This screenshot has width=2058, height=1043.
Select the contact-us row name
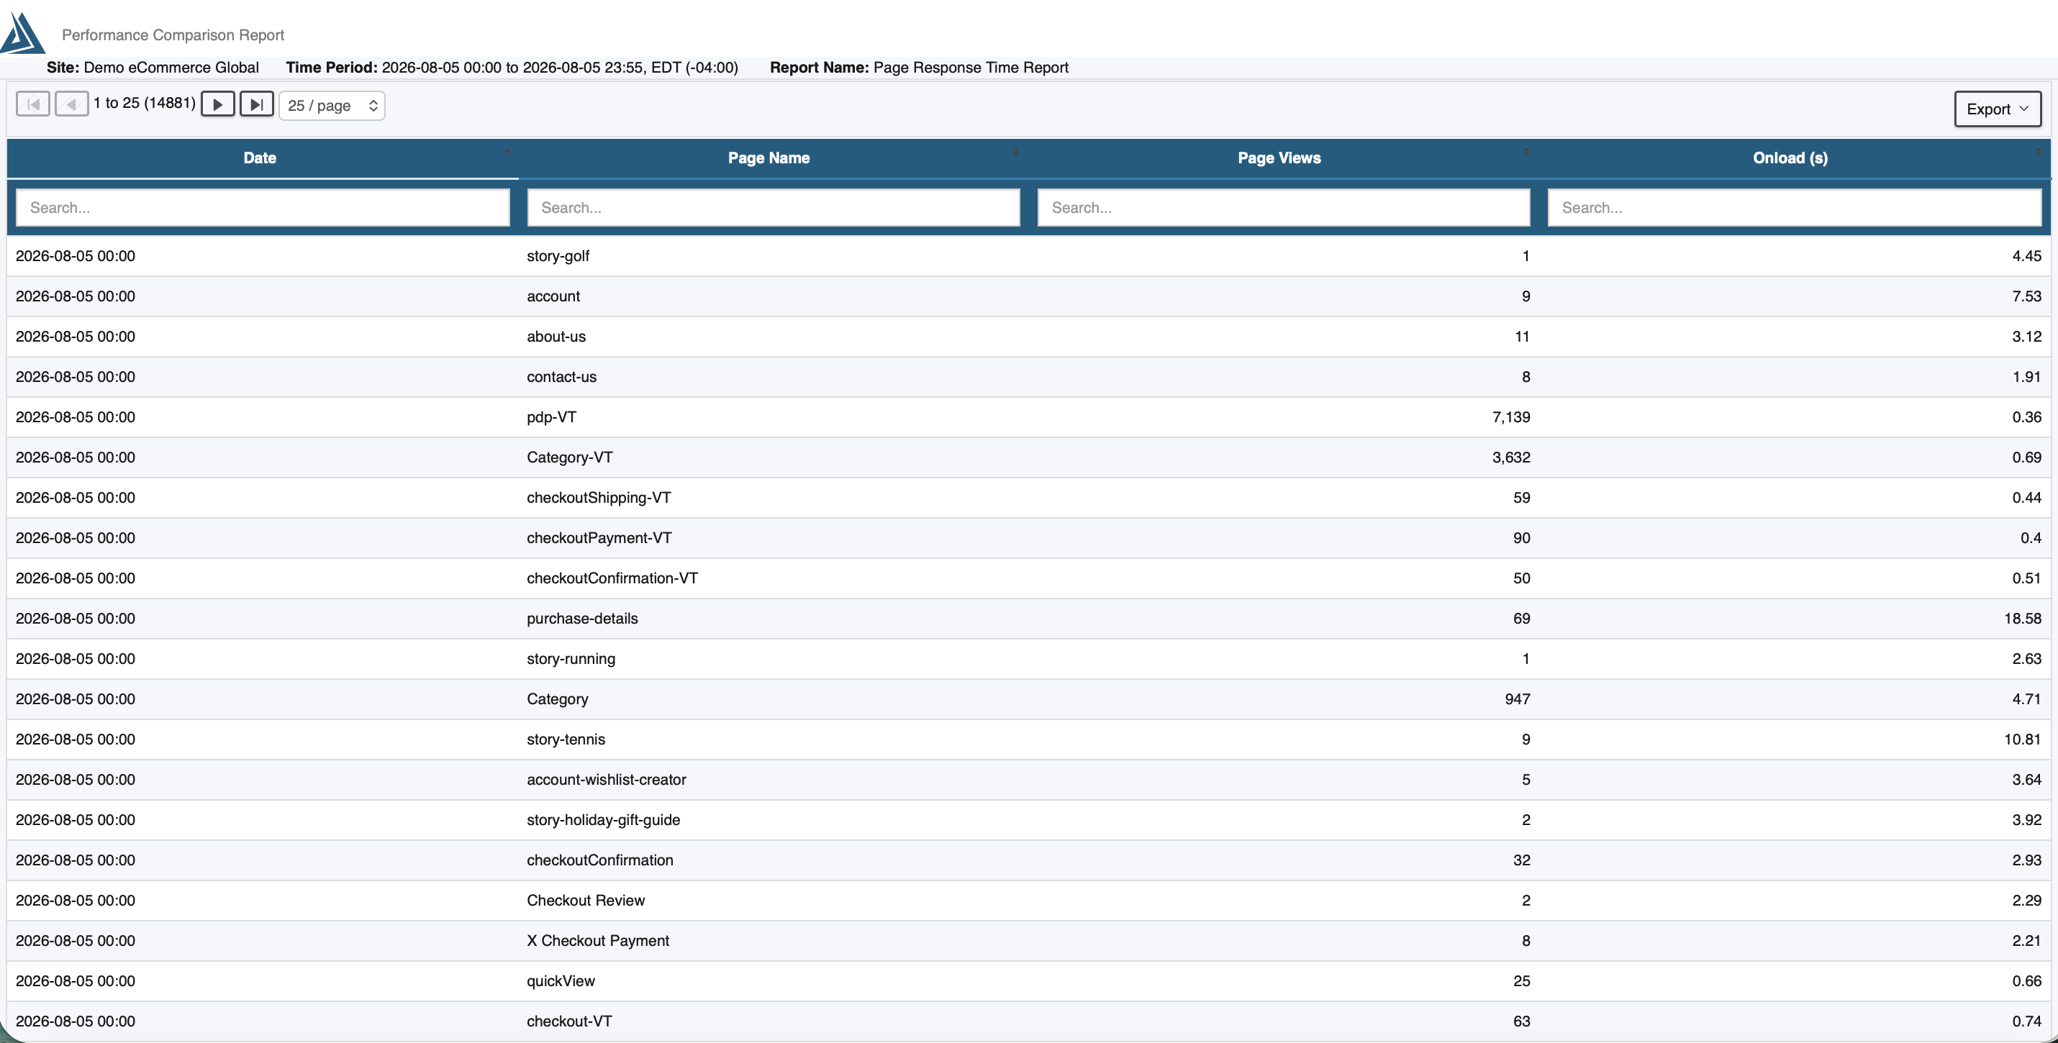click(x=562, y=377)
